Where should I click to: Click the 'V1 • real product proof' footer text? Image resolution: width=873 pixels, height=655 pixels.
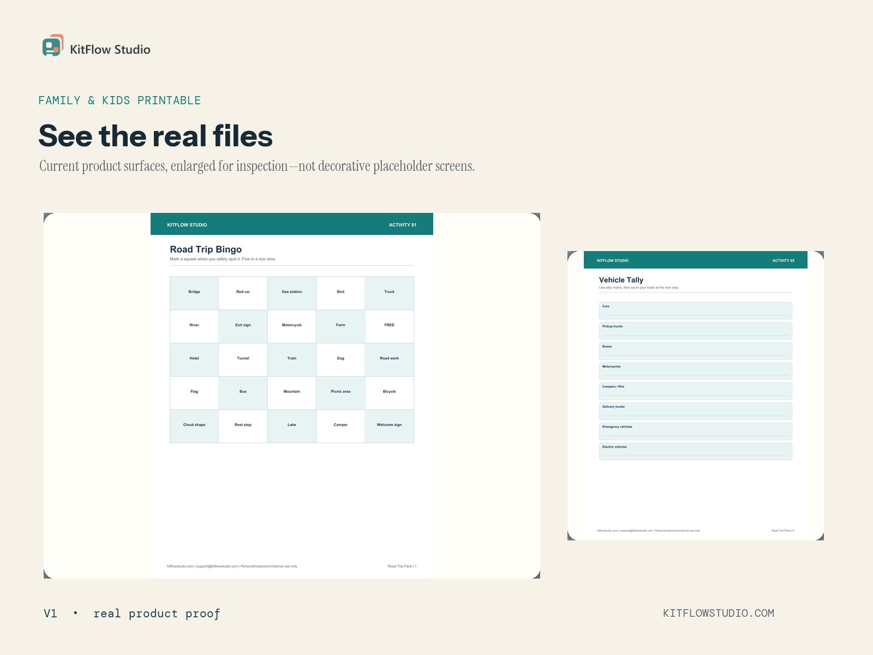point(132,614)
